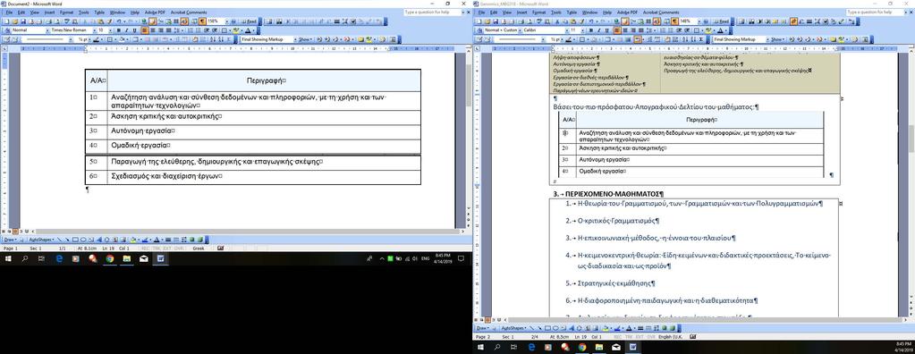Screen dimensions: 915x354
Task: Expand the Calibri font dropdown
Action: click(x=567, y=29)
